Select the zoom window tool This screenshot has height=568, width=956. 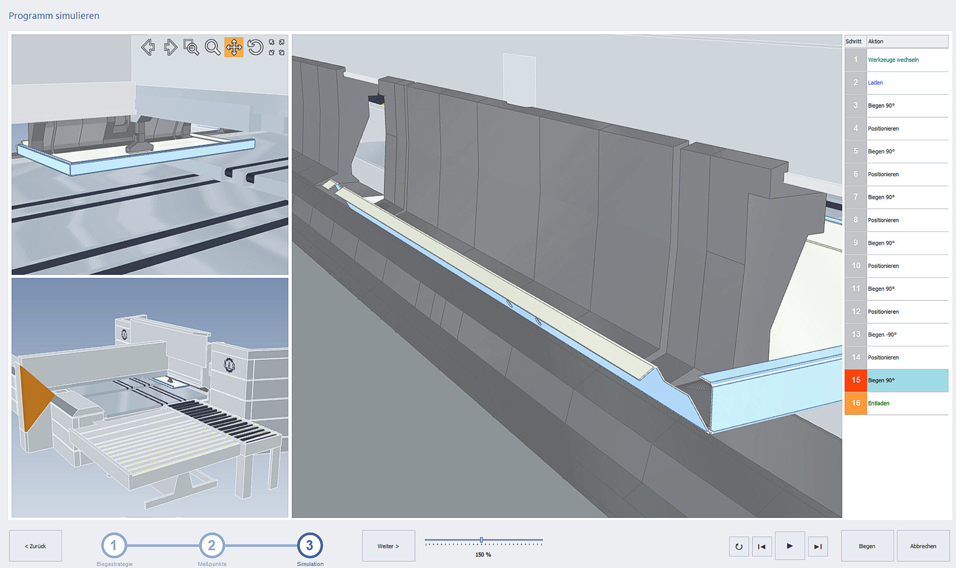(191, 47)
